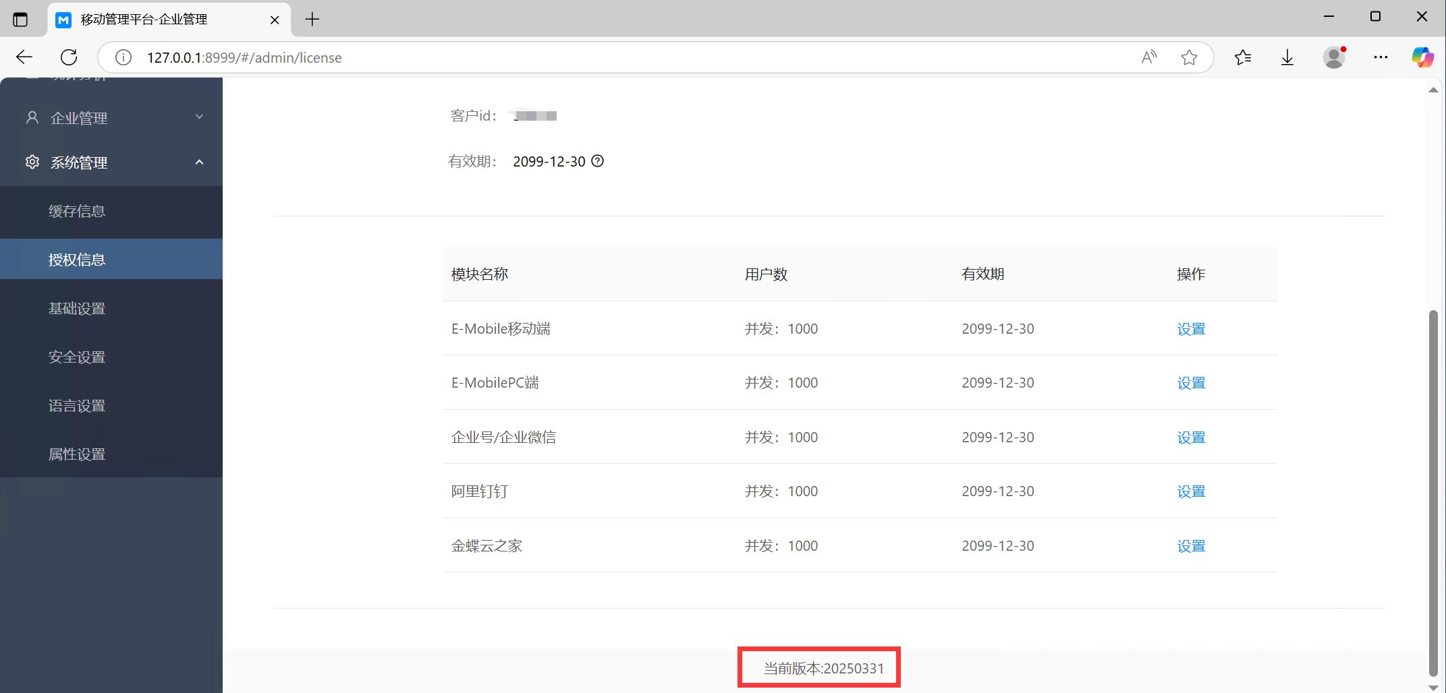
Task: Click 当前版本:20250331 footer text
Action: coord(823,668)
